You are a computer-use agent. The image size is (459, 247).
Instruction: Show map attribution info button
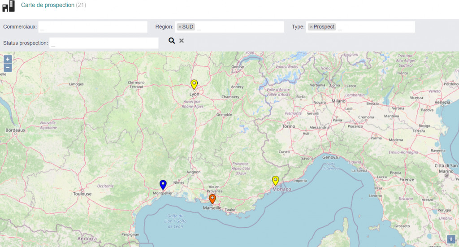tap(451, 239)
